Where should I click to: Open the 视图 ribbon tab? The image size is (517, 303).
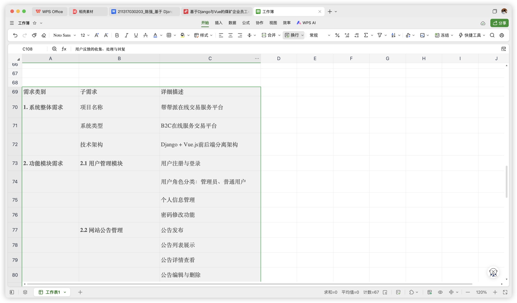[x=273, y=23]
